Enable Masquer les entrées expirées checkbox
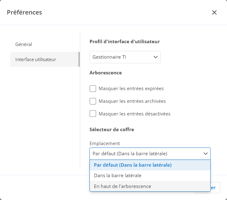 pos(93,89)
